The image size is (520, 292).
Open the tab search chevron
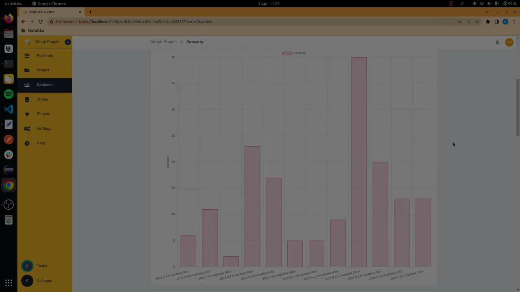(x=487, y=12)
